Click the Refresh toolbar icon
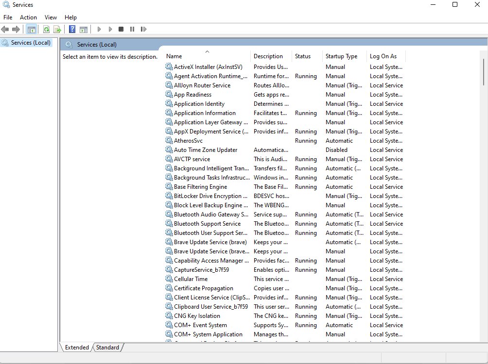This screenshot has width=488, height=364. click(46, 29)
